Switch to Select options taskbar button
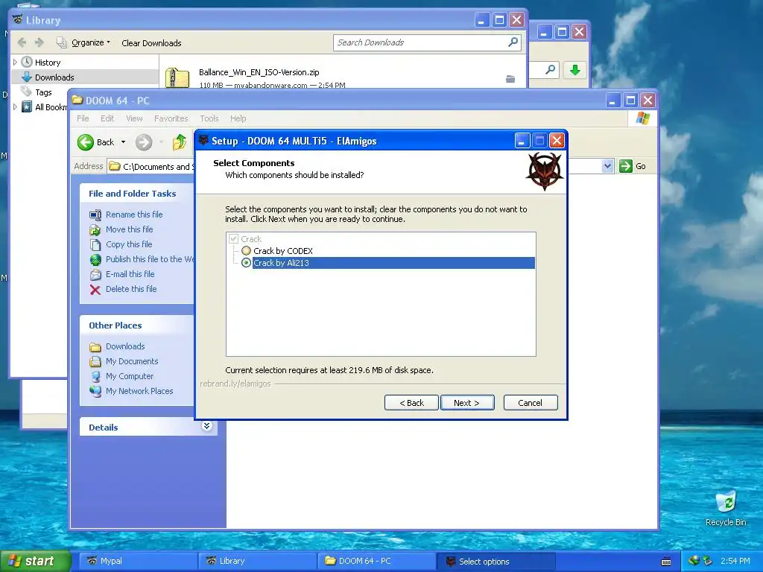 [496, 562]
